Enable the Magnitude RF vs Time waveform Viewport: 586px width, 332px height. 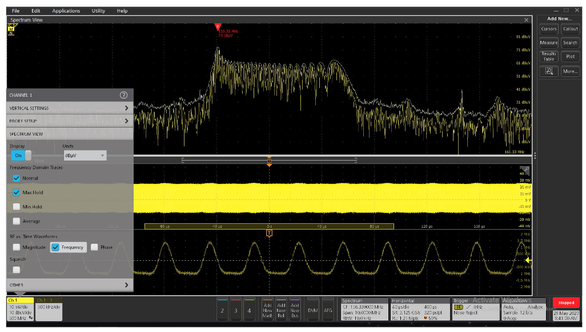(16, 247)
